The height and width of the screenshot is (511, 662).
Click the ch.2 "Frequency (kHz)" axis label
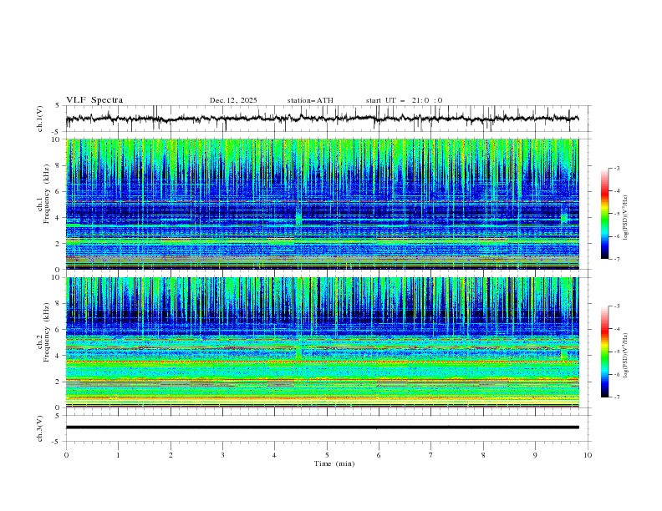coord(46,332)
